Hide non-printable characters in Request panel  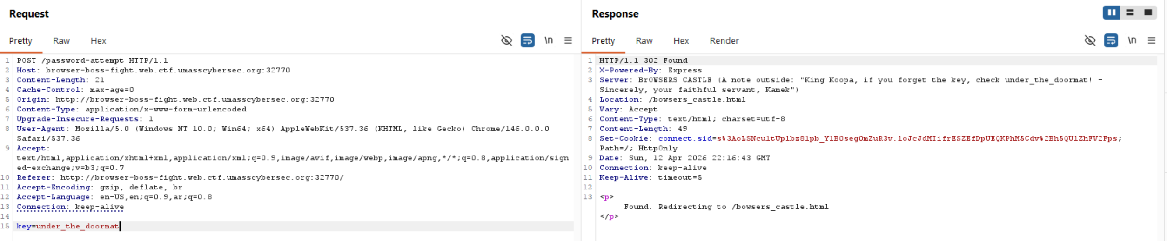506,41
